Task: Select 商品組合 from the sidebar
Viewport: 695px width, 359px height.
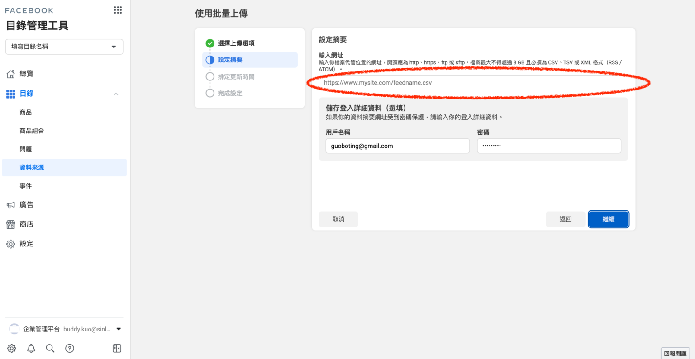Action: [32, 131]
